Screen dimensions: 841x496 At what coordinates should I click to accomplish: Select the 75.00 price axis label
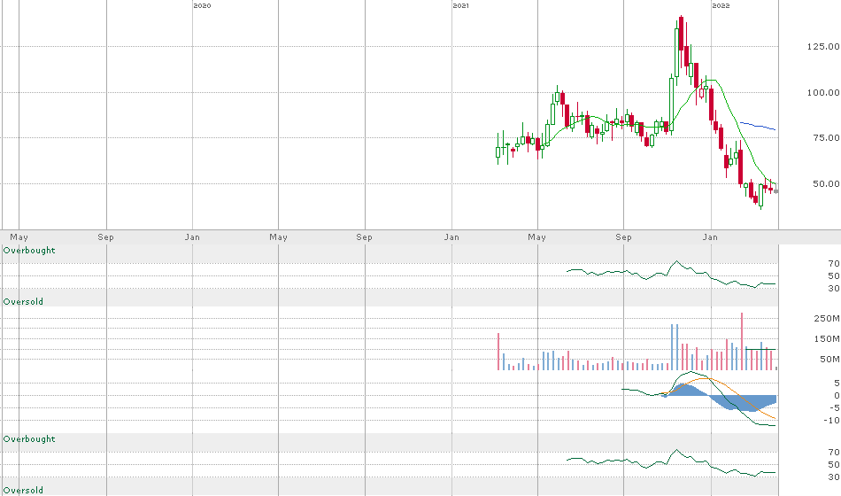pos(826,138)
